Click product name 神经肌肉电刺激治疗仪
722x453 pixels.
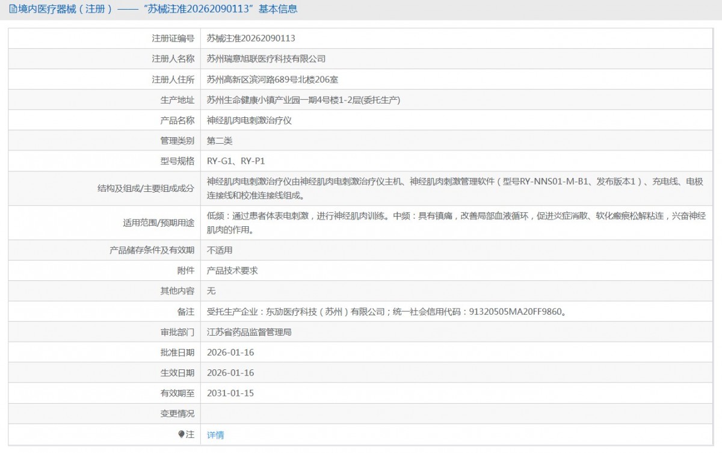pos(249,120)
